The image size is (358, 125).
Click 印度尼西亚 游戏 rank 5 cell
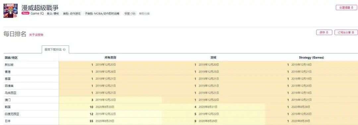pos(213,114)
